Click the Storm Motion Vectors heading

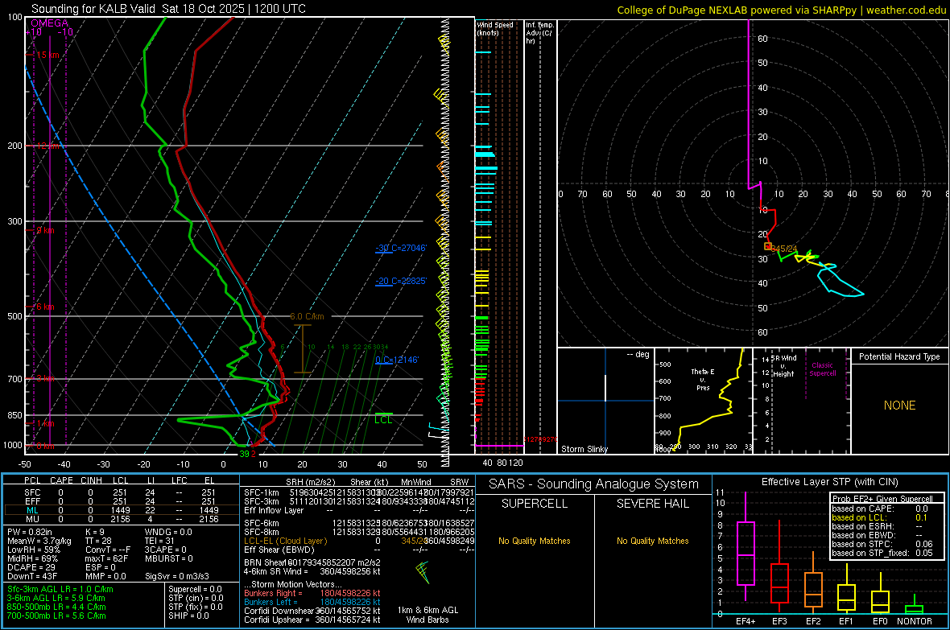(x=292, y=585)
